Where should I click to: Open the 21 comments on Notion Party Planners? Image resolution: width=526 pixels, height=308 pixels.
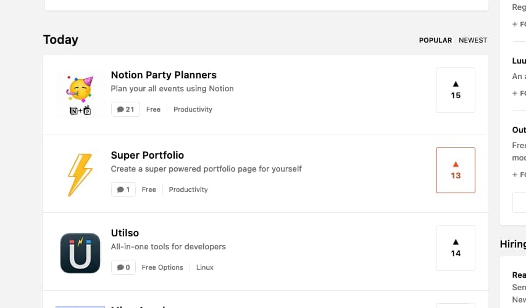pos(125,109)
